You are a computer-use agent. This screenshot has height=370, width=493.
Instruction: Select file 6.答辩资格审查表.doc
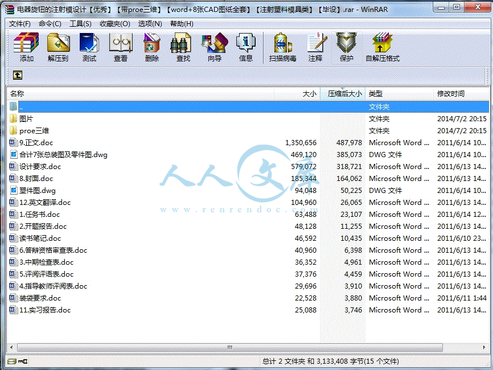pyautogui.click(x=53, y=250)
